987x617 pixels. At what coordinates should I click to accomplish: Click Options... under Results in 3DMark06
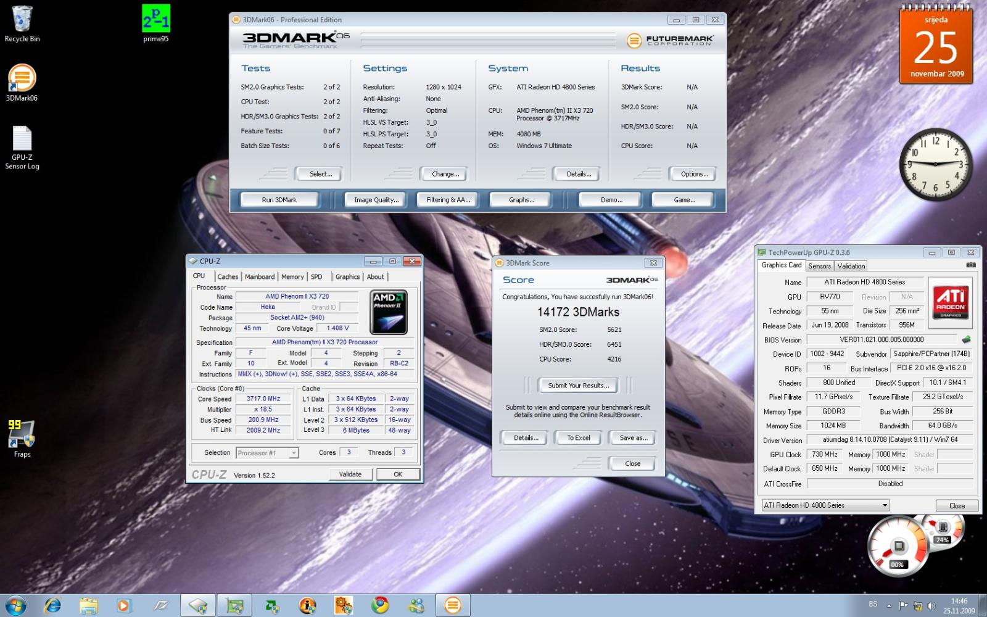tap(694, 174)
